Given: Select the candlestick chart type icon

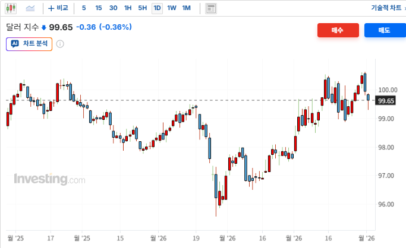Looking at the screenshot, I should tap(11, 8).
